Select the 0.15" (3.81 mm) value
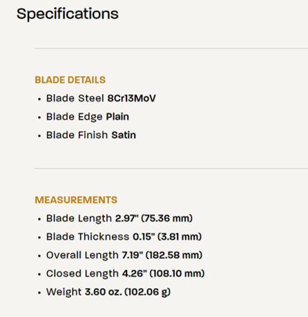This screenshot has width=308, height=317. [x=167, y=237]
